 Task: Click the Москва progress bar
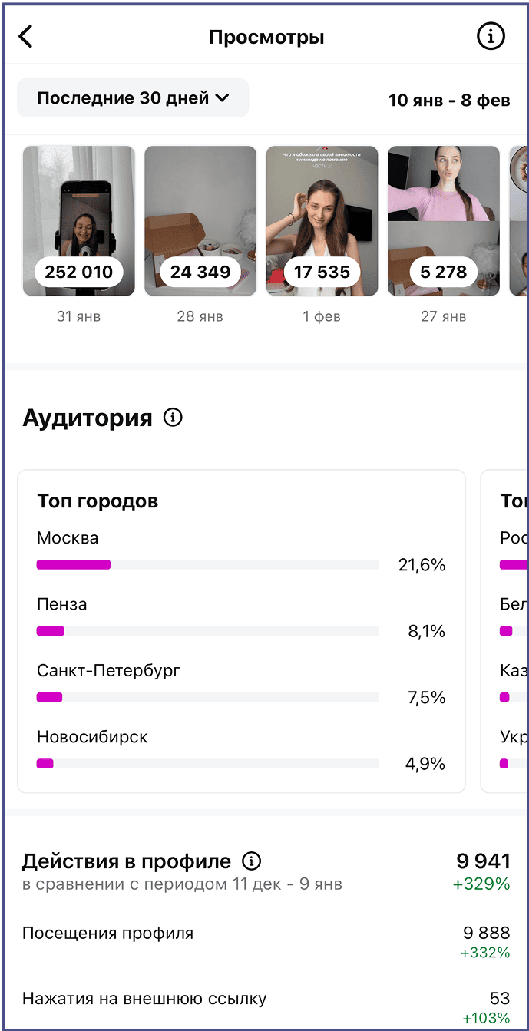pyautogui.click(x=207, y=565)
